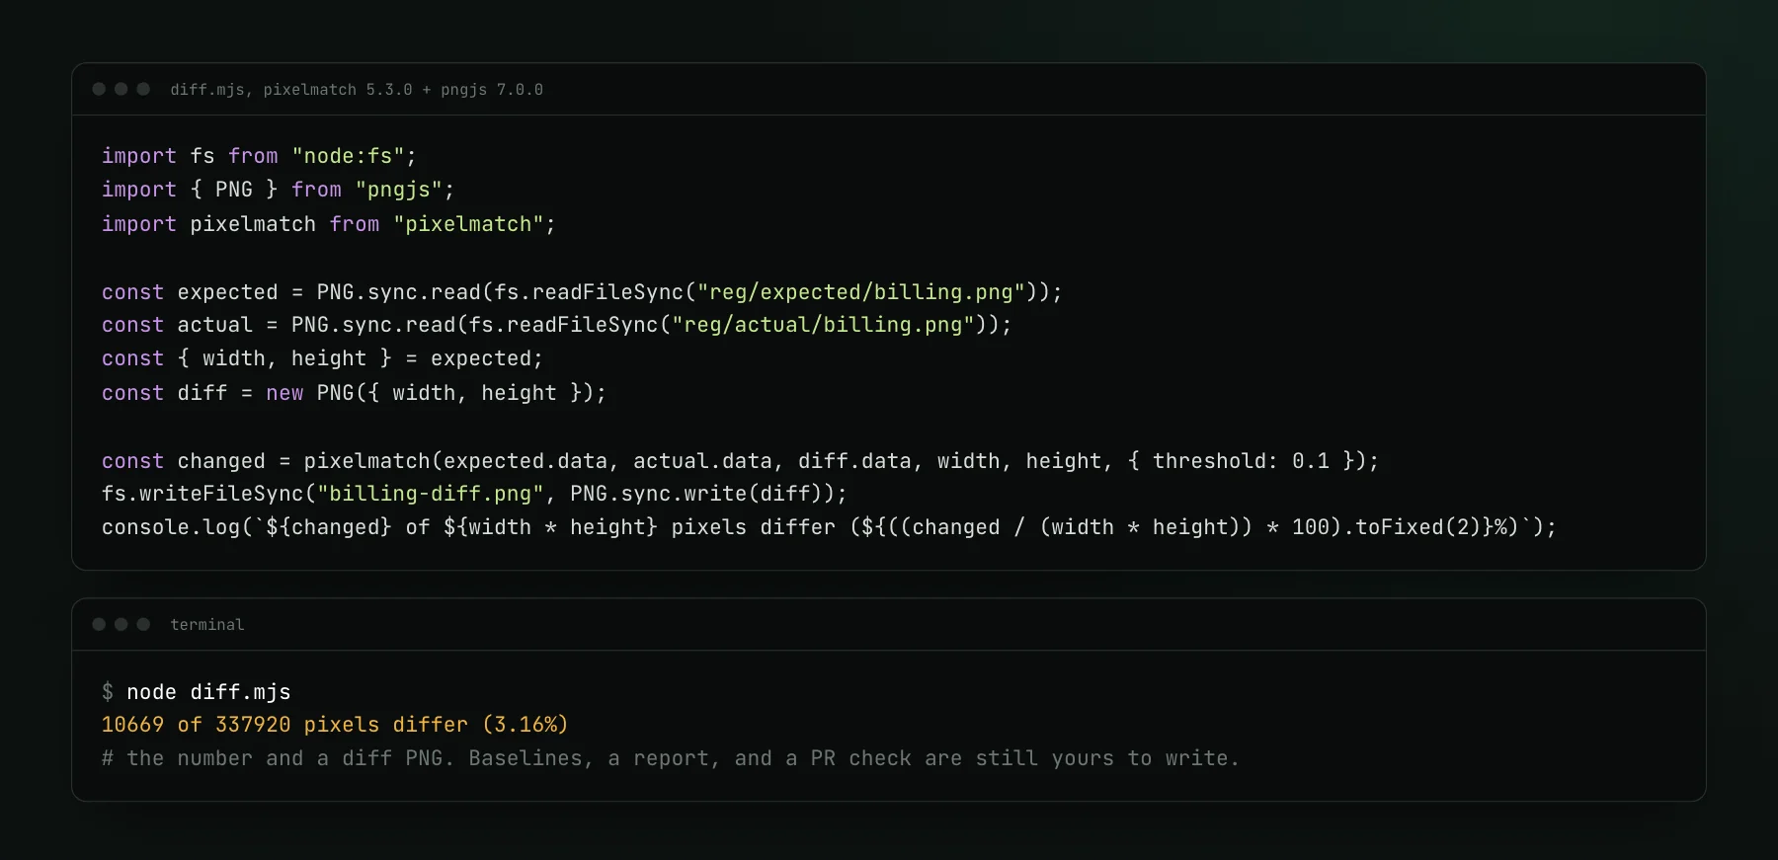This screenshot has width=1778, height=860.
Task: Click the 'console.log' statement
Action: (829, 527)
